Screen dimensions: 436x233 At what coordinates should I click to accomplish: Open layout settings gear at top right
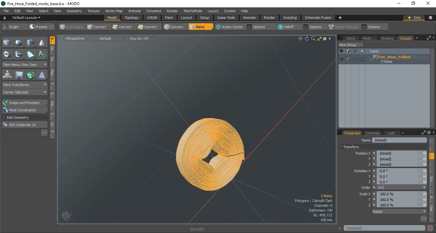[x=430, y=18]
